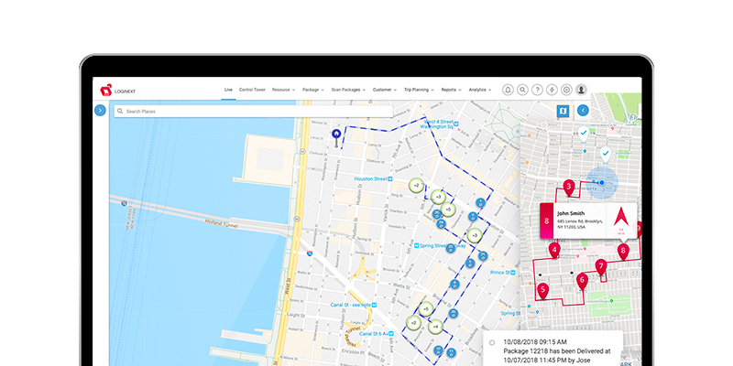The image size is (733, 366).
Task: Click the lightning bolt icon in header
Action: coord(552,90)
